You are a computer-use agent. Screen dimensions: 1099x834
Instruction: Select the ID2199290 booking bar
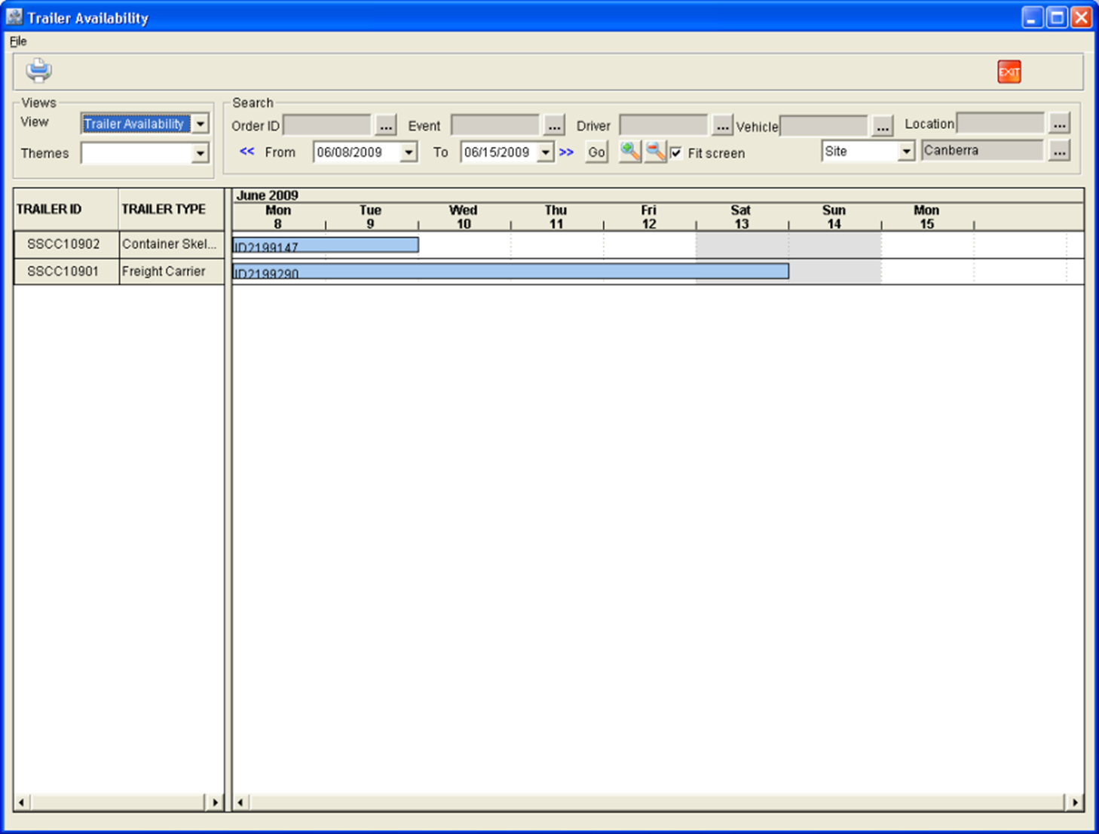[511, 271]
